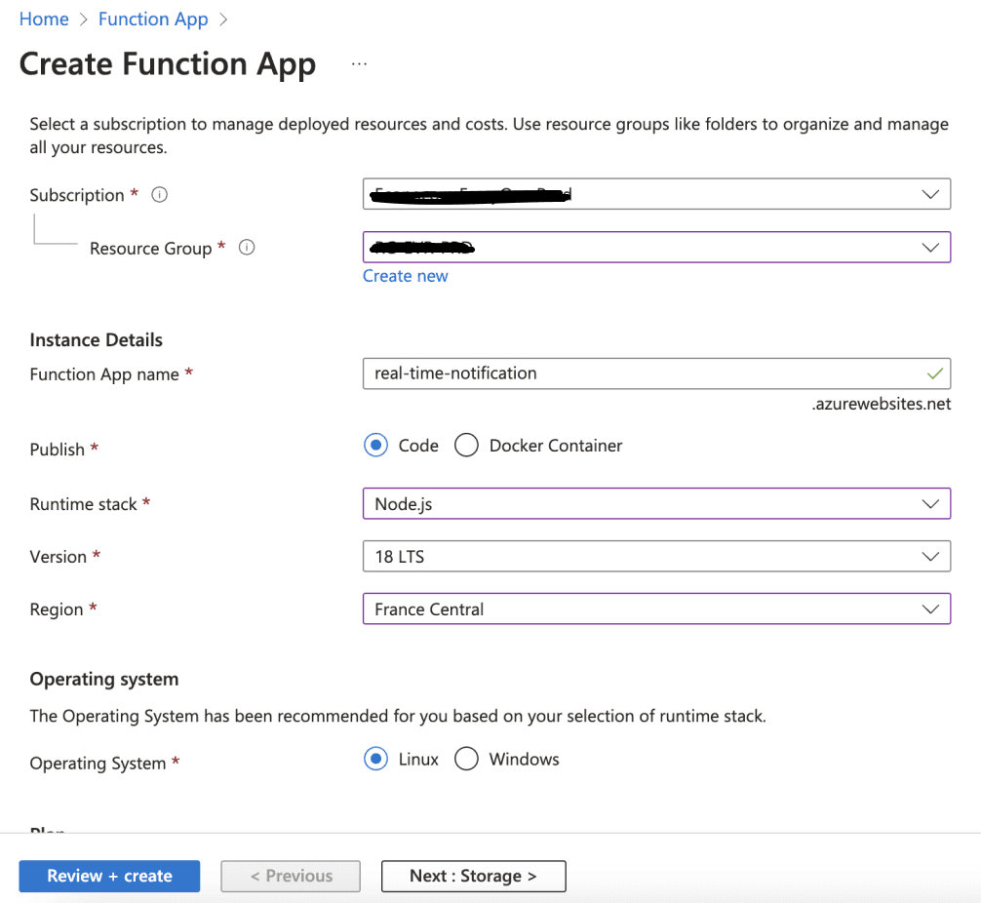981x903 pixels.
Task: Select the Docker Container publish option
Action: click(466, 446)
